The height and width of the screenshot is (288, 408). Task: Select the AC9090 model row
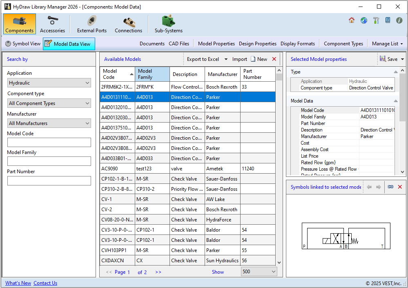pos(187,169)
